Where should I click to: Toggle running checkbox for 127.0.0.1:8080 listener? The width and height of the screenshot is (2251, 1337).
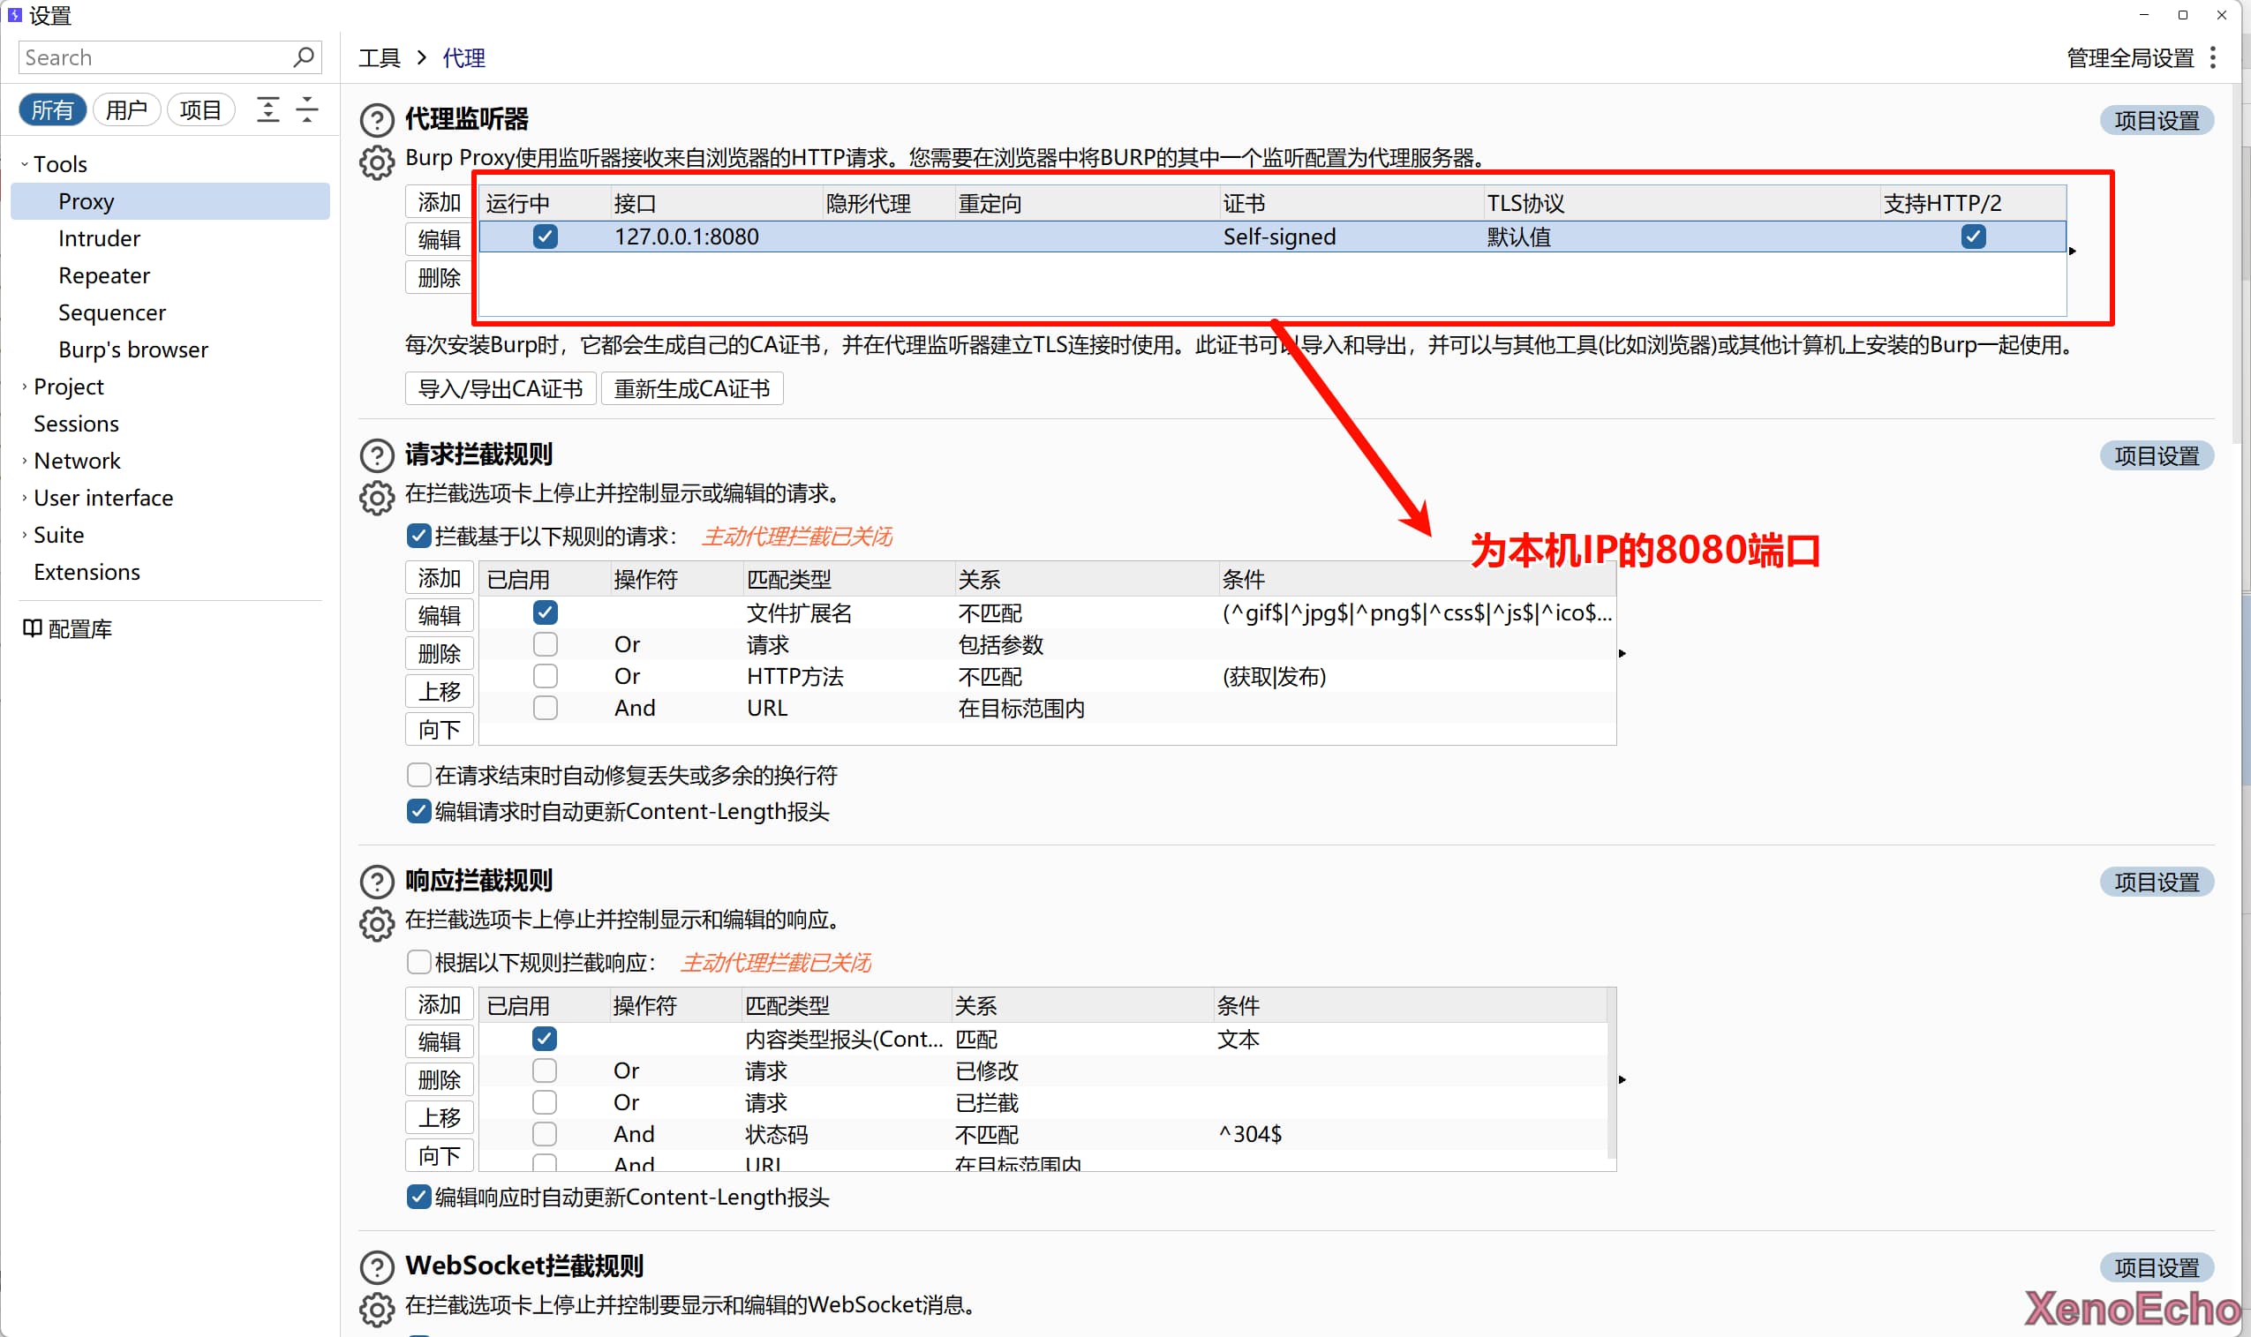[546, 237]
